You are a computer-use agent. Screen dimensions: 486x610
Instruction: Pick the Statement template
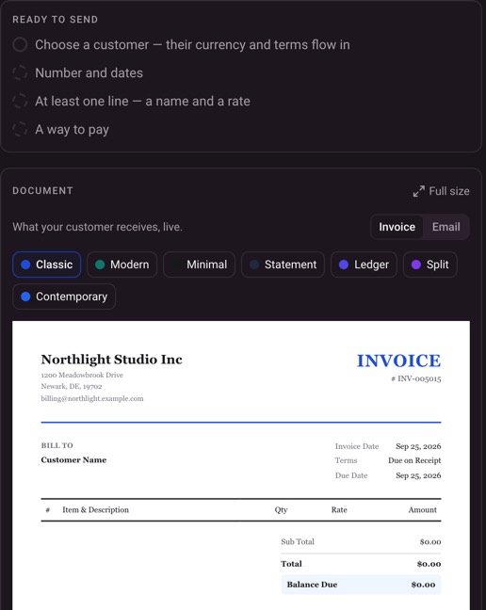[283, 265]
